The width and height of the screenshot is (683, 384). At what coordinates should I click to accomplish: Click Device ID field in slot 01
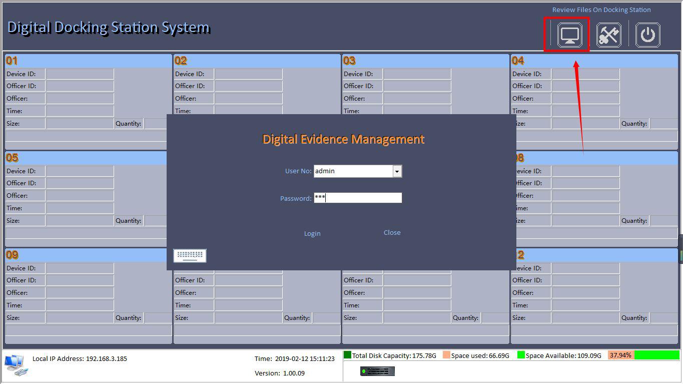click(x=80, y=74)
